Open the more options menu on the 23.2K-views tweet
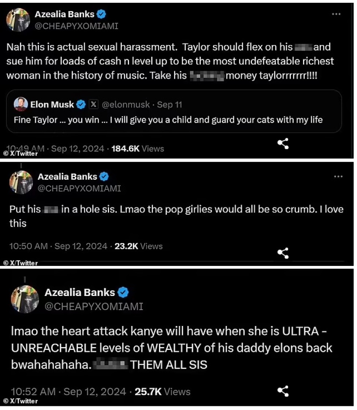The width and height of the screenshot is (357, 410). coord(338,177)
